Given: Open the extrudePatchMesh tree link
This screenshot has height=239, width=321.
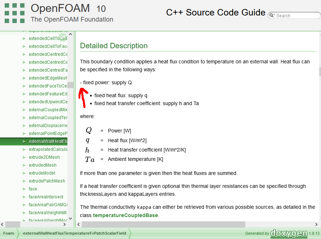Looking at the screenshot, I should tap(47, 181).
